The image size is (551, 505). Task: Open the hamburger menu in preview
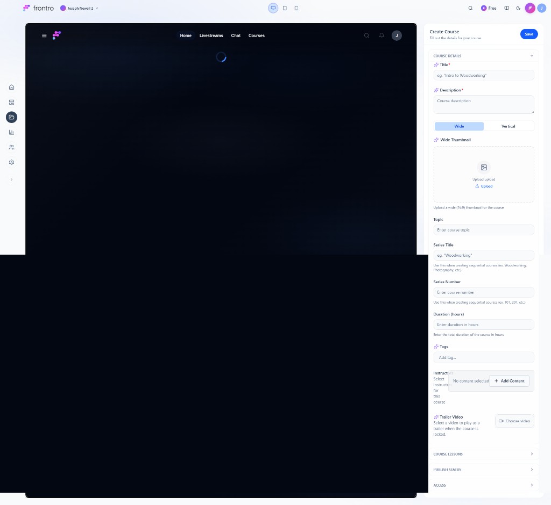[x=44, y=35]
